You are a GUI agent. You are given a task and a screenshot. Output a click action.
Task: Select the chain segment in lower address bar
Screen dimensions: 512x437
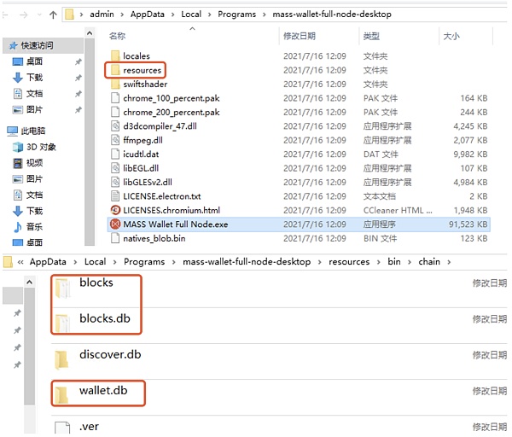[x=429, y=262]
